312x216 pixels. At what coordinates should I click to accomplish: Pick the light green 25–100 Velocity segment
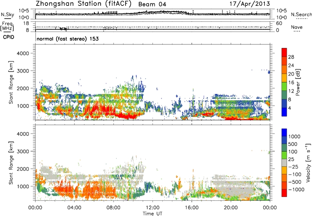[284, 156]
